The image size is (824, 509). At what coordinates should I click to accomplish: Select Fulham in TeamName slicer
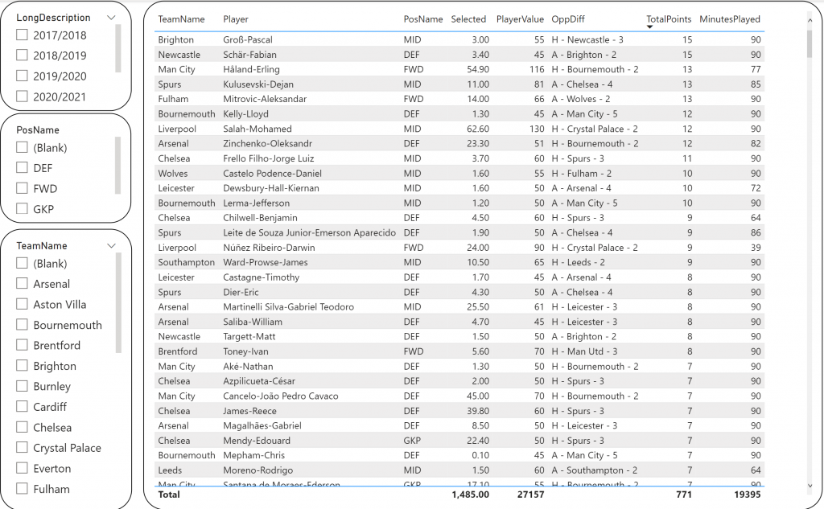(x=22, y=489)
